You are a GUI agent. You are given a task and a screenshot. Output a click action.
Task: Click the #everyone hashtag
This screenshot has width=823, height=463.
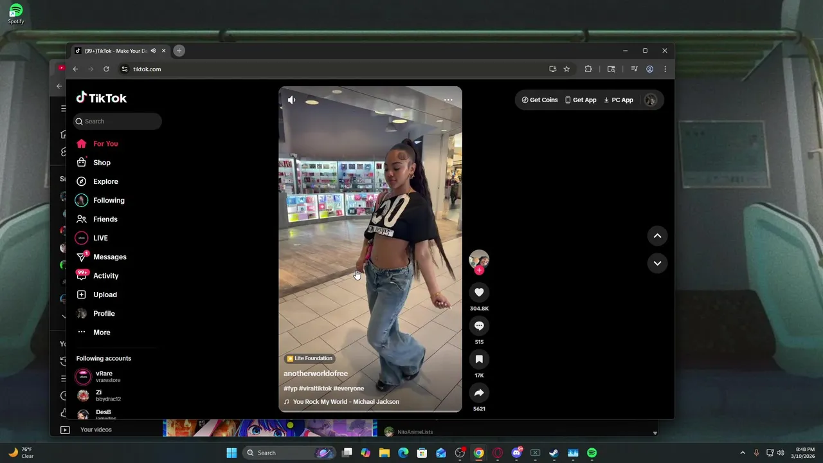tap(348, 388)
